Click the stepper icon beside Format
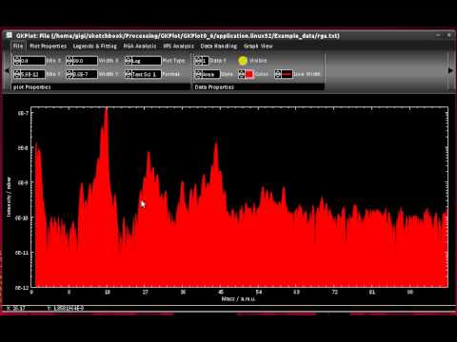Screen dimensions: 457x342 129,74
